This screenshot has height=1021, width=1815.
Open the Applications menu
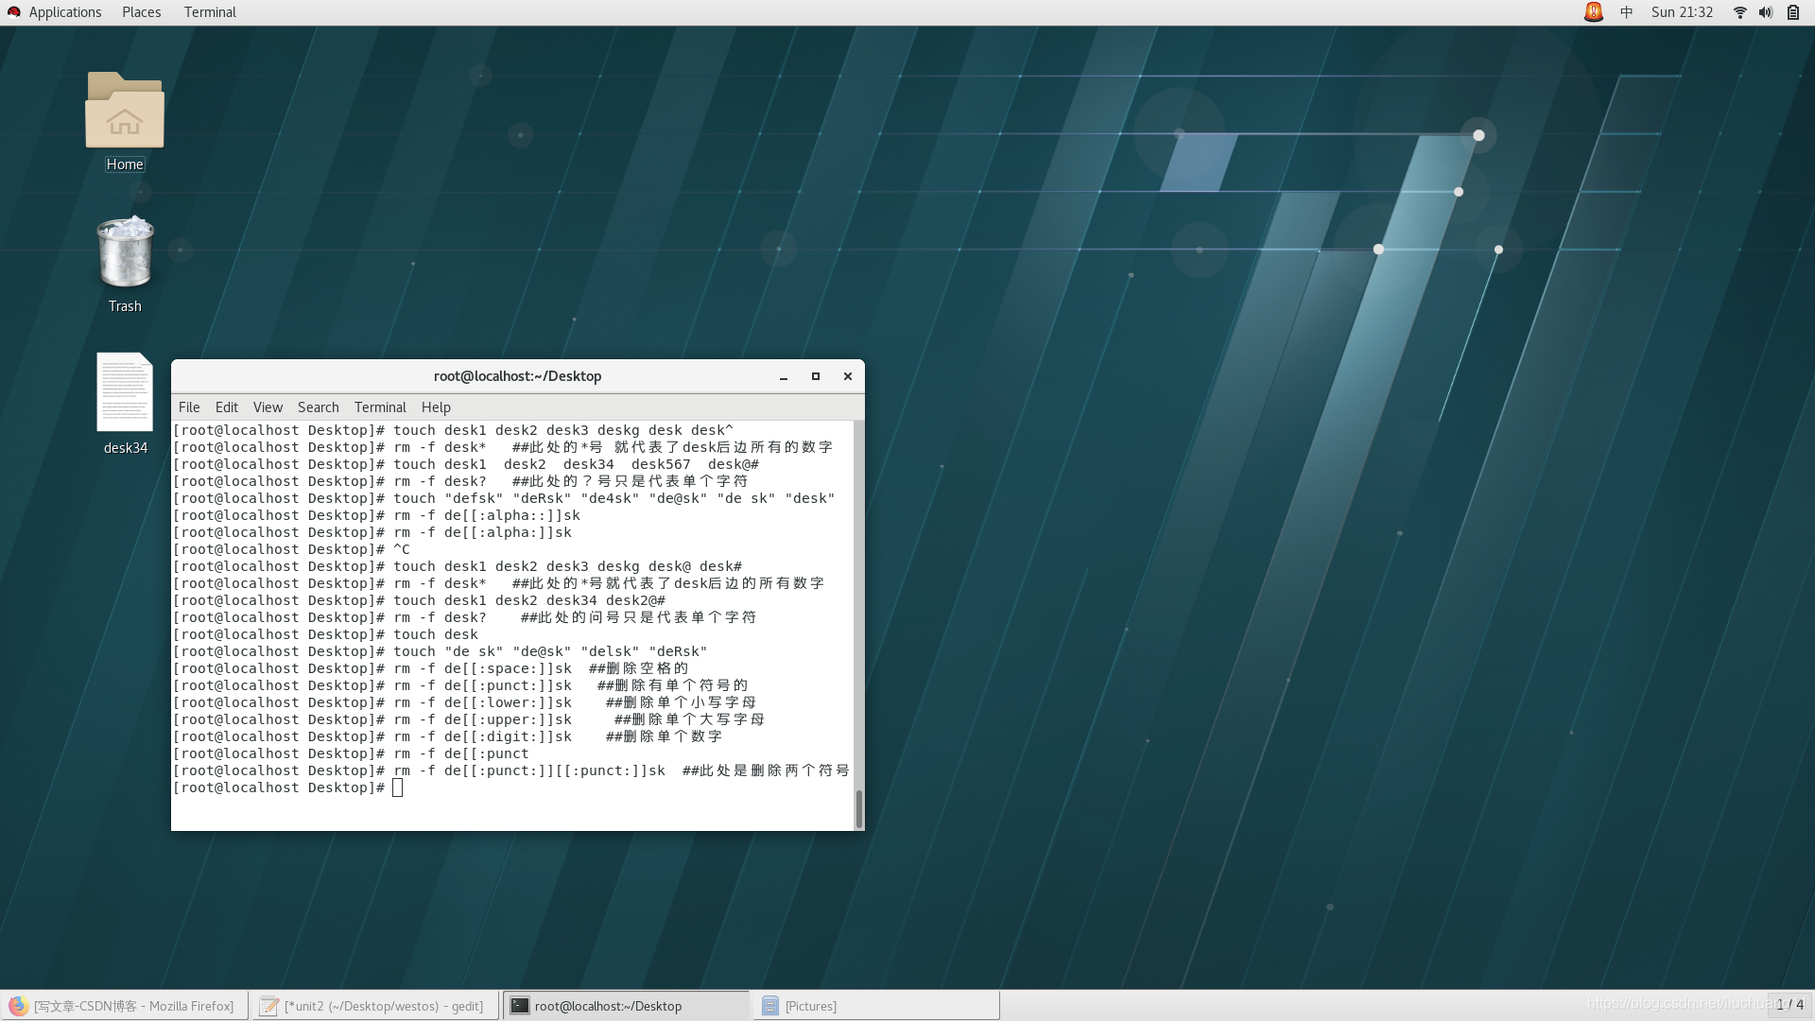pos(65,12)
